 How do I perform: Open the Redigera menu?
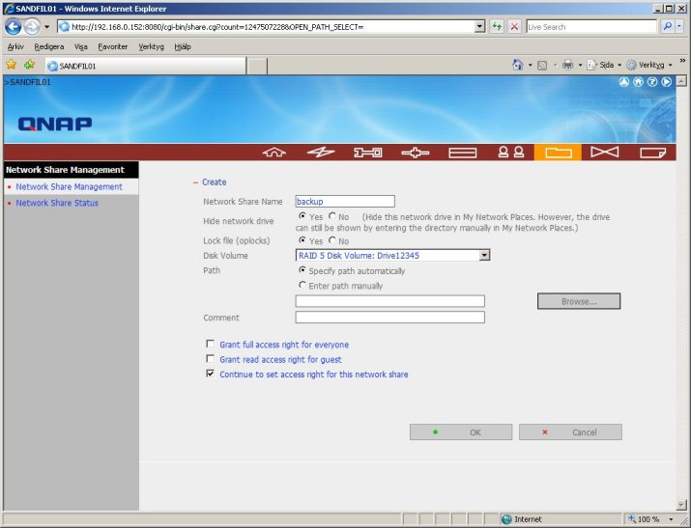[48, 46]
